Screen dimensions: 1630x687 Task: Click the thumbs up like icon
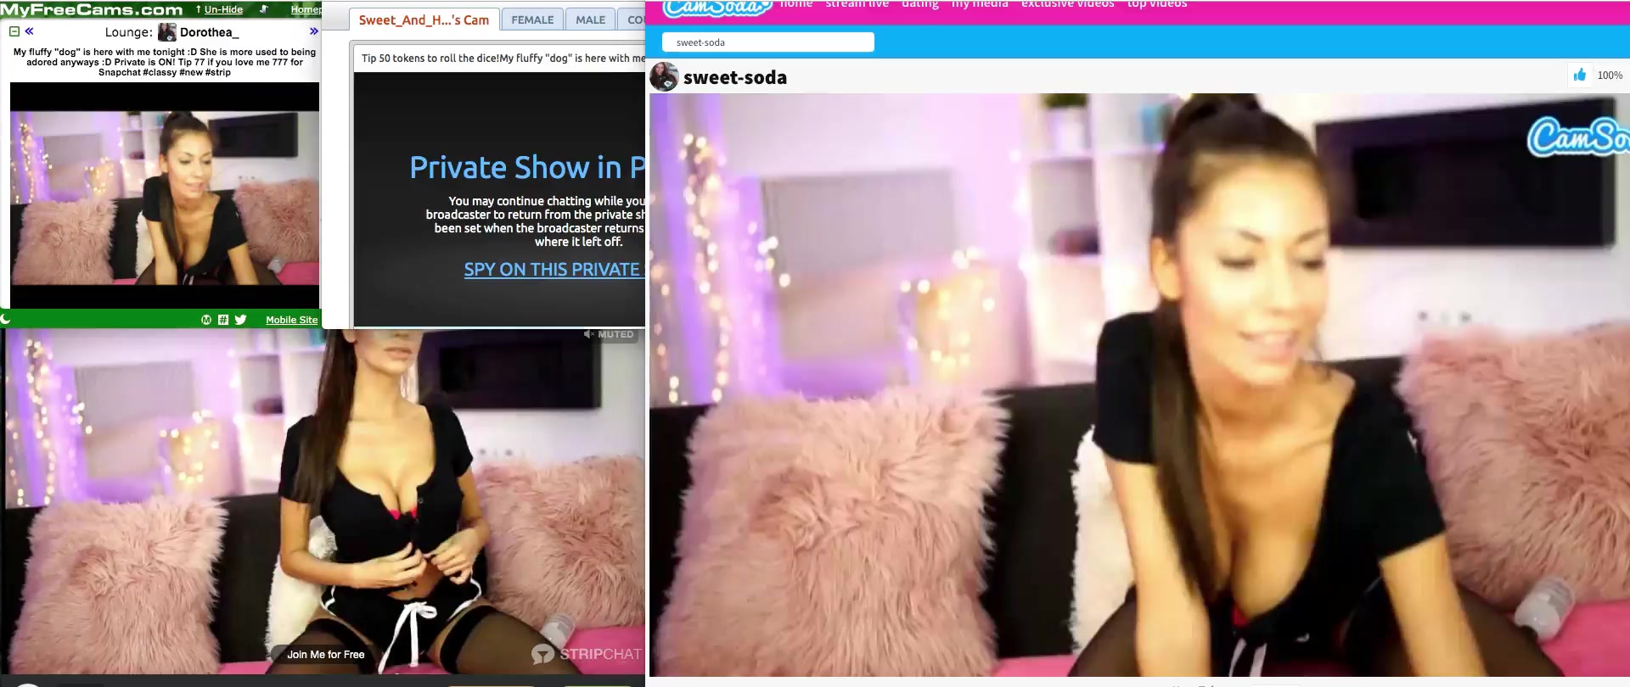[1579, 75]
